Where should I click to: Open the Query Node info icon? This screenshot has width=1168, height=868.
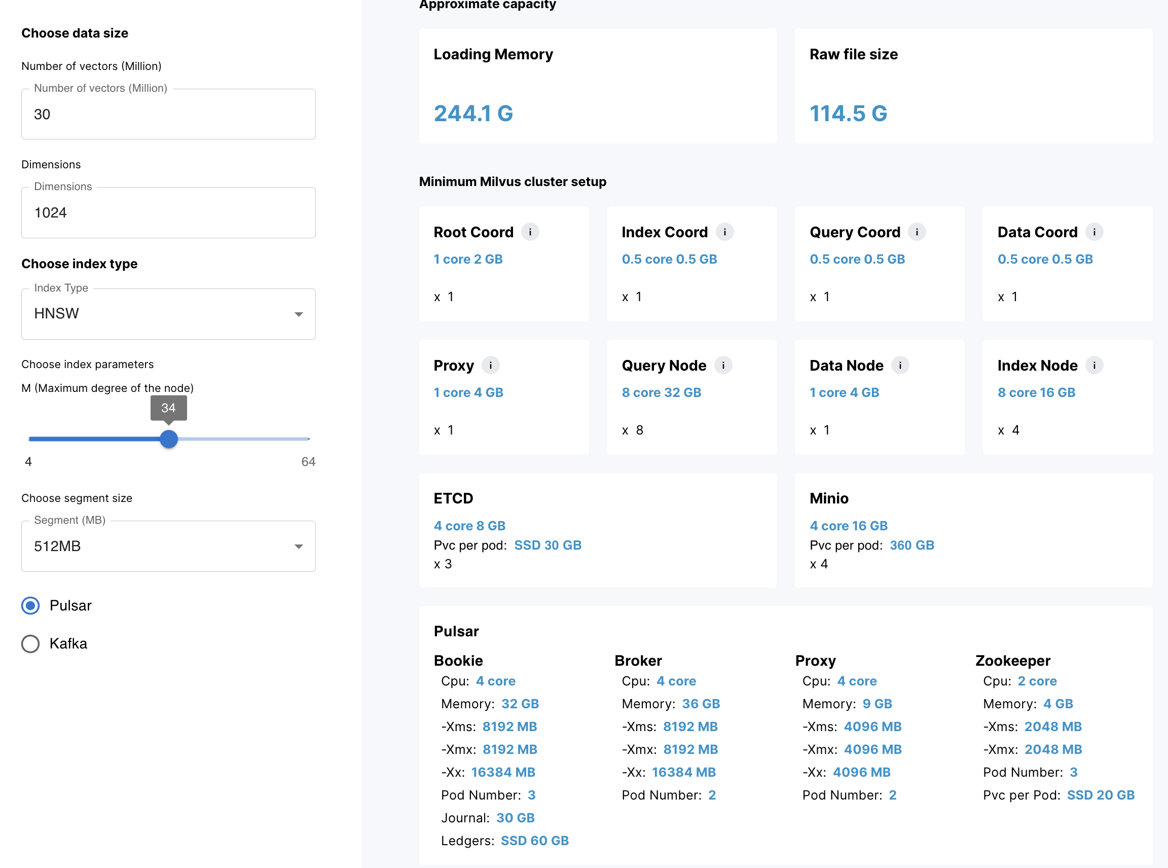(723, 365)
